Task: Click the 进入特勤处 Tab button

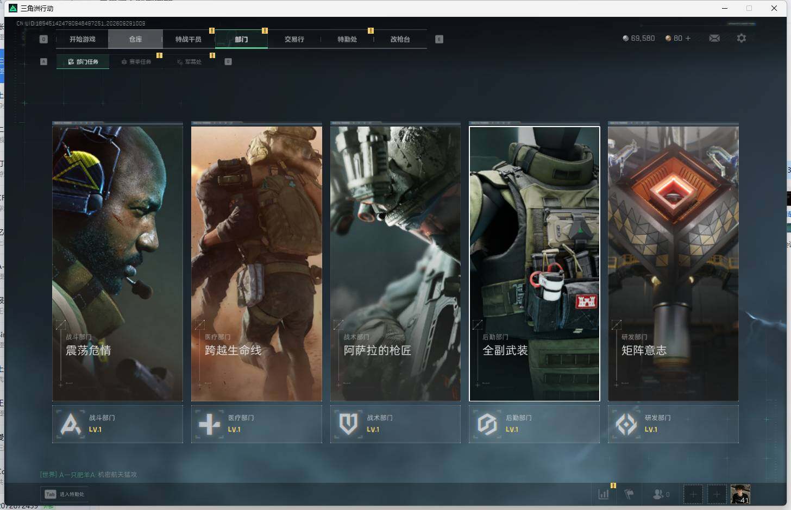Action: click(65, 494)
